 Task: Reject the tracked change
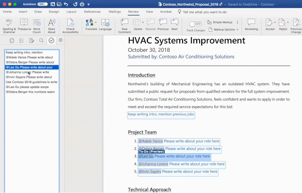click(x=283, y=25)
